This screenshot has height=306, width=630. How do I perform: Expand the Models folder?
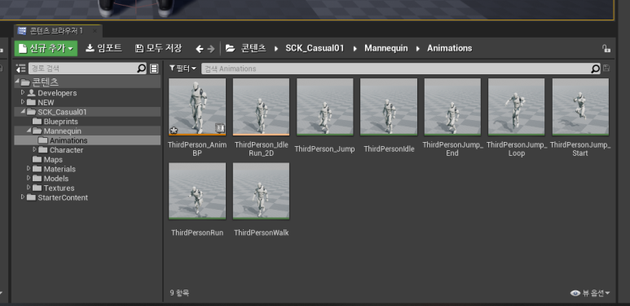pyautogui.click(x=29, y=178)
